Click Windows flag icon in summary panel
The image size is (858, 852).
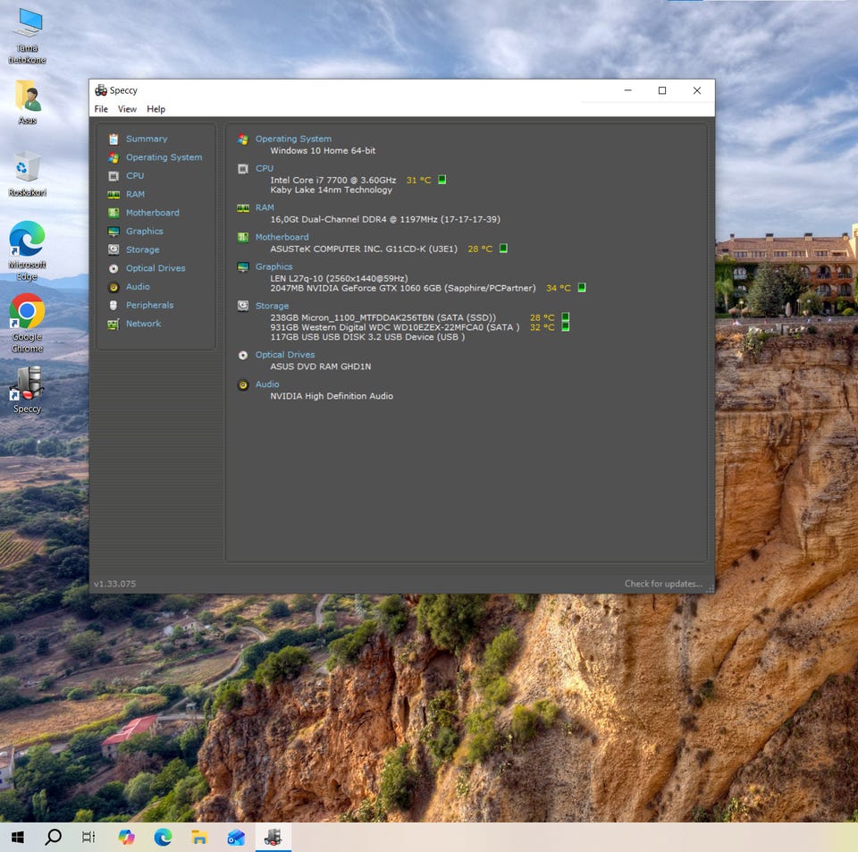[243, 139]
